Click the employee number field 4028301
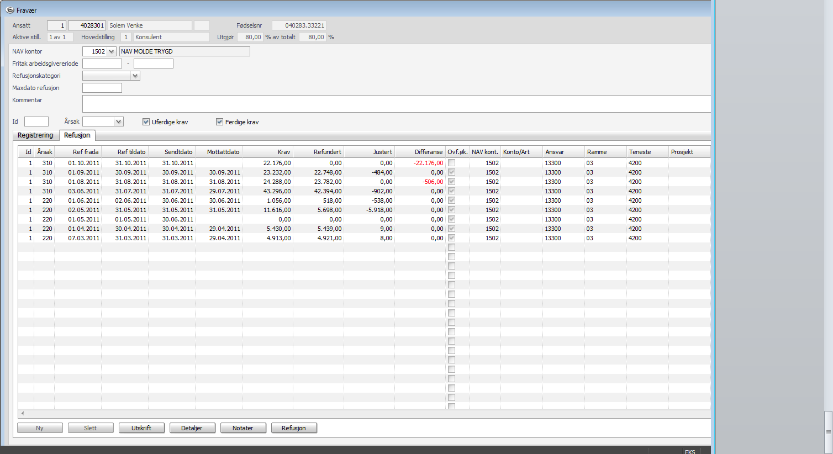 [x=87, y=25]
